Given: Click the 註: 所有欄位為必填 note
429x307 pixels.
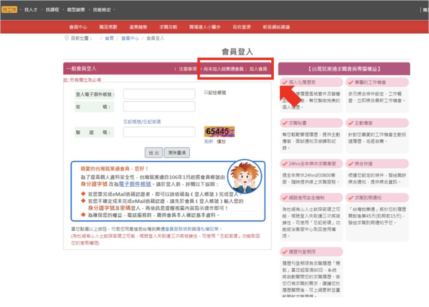Looking at the screenshot, I should coord(82,80).
